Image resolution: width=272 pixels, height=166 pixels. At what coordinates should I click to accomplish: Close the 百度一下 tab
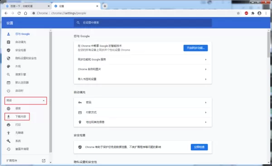click(x=49, y=6)
